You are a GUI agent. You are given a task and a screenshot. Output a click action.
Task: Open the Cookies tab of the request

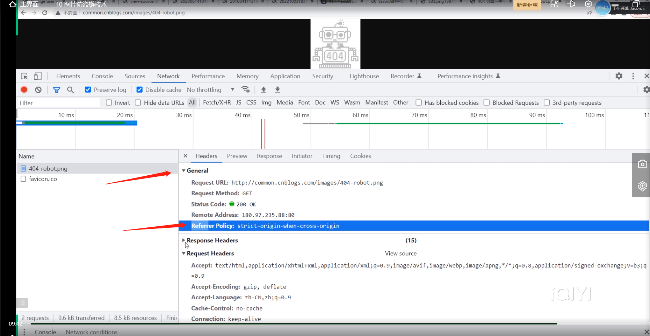tap(361, 156)
